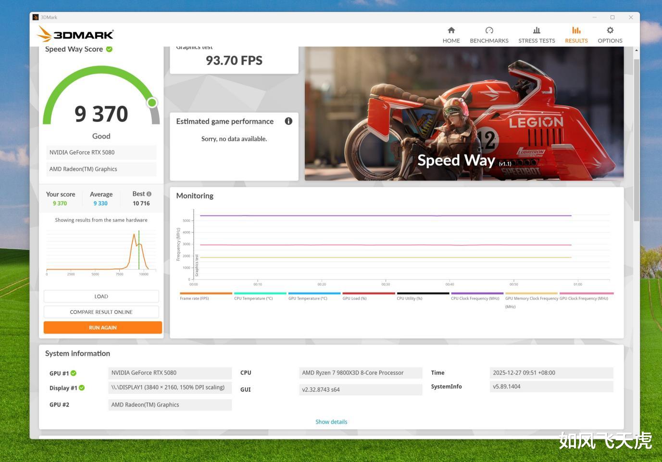Click your score value 9 370
Image resolution: width=662 pixels, height=462 pixels.
[x=60, y=204]
